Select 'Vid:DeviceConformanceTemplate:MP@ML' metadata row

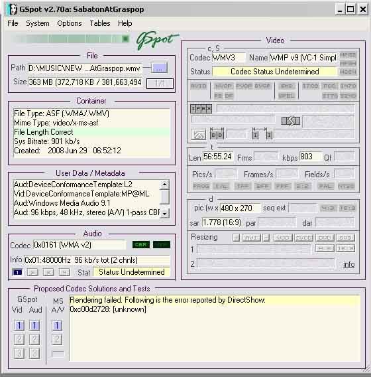(86, 194)
